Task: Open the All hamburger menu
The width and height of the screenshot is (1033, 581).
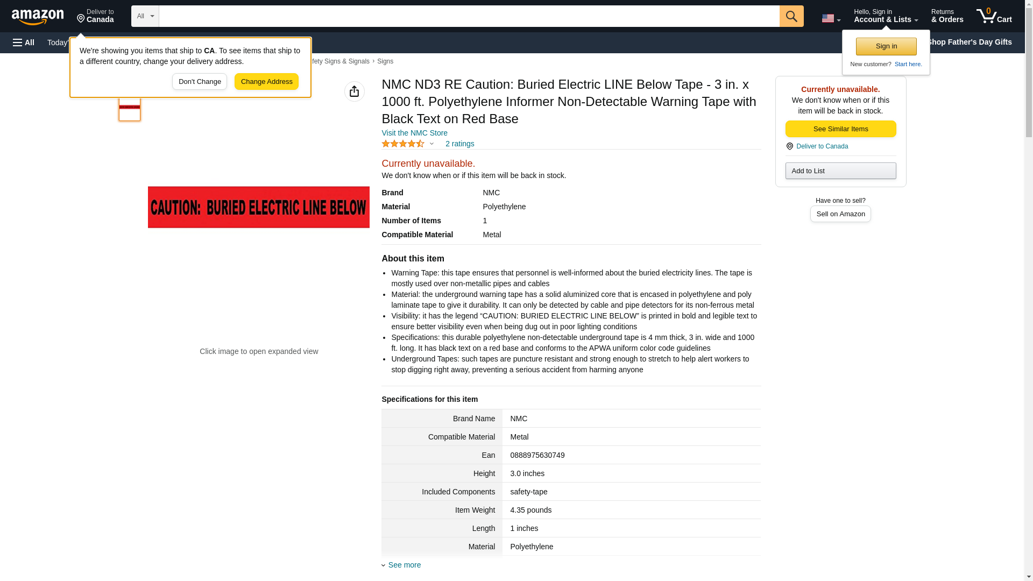Action: tap(24, 42)
